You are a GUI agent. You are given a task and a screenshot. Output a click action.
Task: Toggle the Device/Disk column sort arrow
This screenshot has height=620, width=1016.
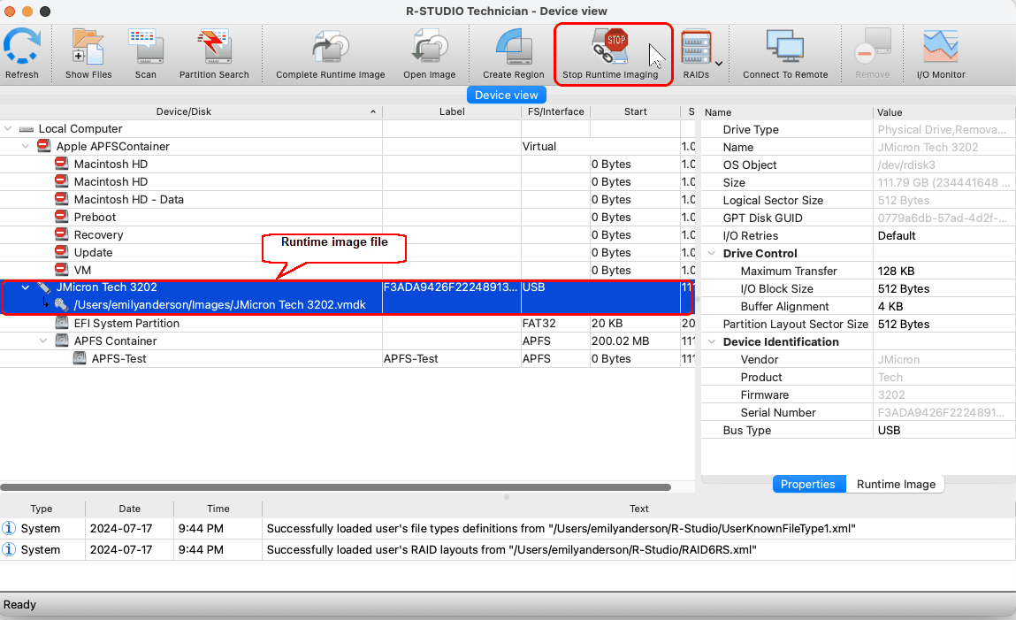pyautogui.click(x=373, y=111)
